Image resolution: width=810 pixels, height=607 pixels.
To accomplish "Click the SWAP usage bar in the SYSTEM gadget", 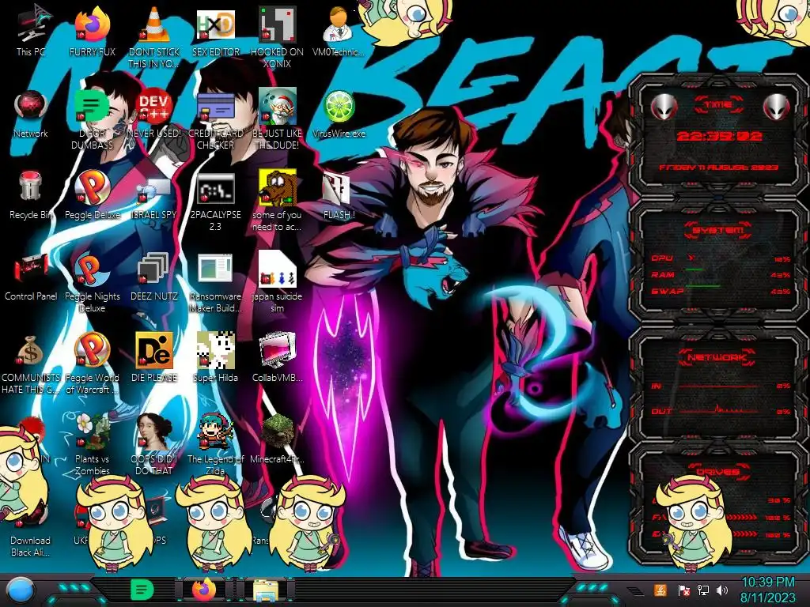I will pos(721,291).
